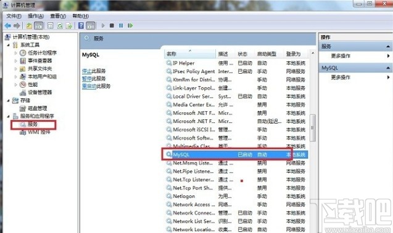Click the services list scroll-up arrow
393x233 pixels.
tap(313, 53)
